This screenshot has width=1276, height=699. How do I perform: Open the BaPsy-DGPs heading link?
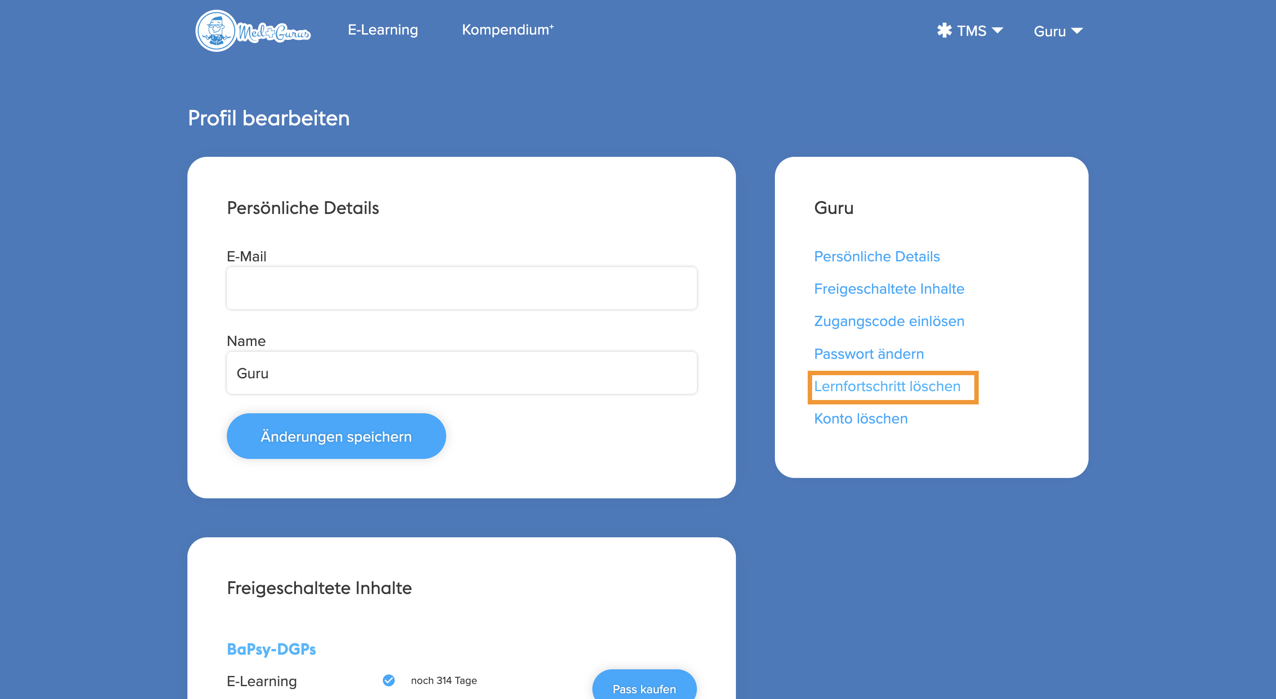271,649
